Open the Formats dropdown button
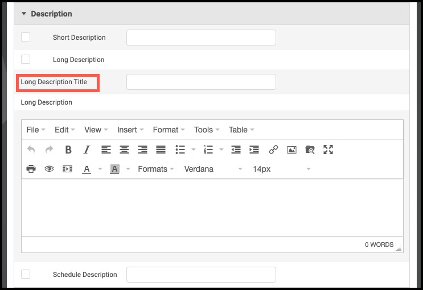Screen dimensions: 423x290 tap(155, 169)
